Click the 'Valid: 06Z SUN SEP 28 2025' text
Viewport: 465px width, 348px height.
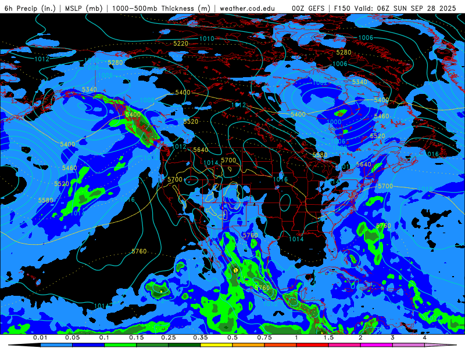[x=405, y=8]
